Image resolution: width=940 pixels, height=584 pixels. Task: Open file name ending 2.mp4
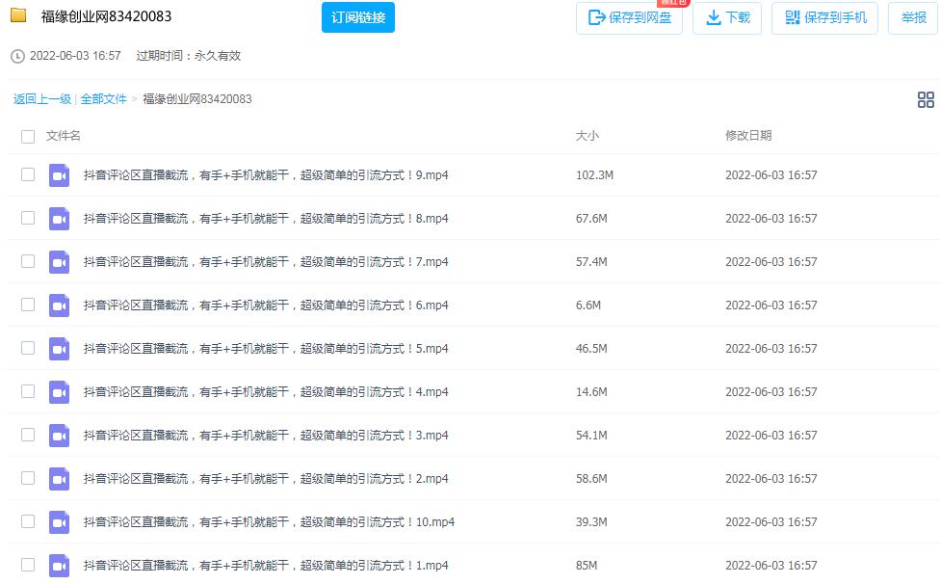[x=266, y=478]
